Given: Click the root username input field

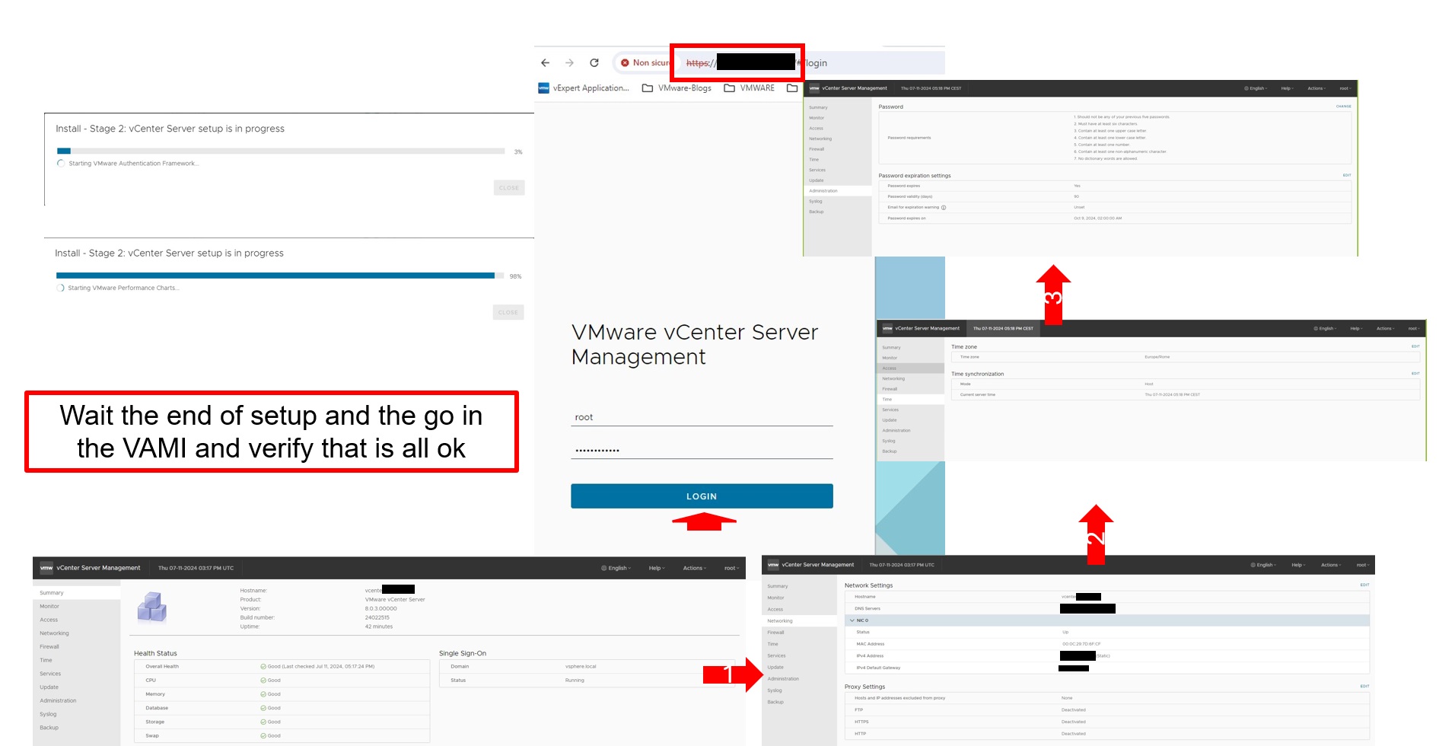Looking at the screenshot, I should 702,417.
